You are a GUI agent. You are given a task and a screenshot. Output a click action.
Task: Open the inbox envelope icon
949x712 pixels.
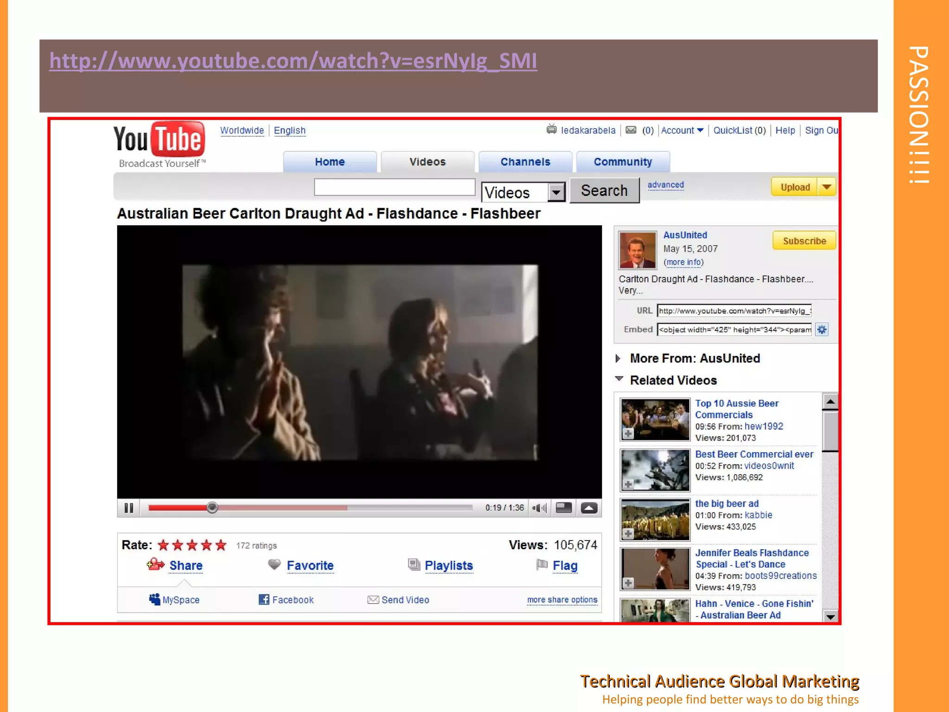pos(631,130)
